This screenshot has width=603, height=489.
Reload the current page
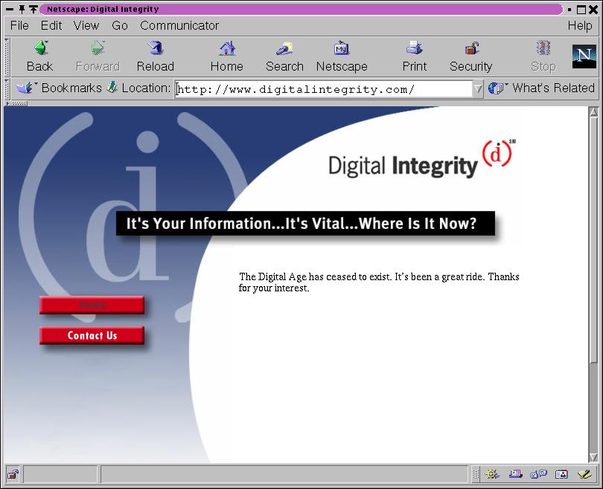click(155, 49)
